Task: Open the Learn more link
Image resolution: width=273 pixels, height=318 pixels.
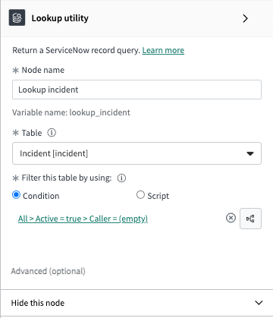Action: (163, 50)
